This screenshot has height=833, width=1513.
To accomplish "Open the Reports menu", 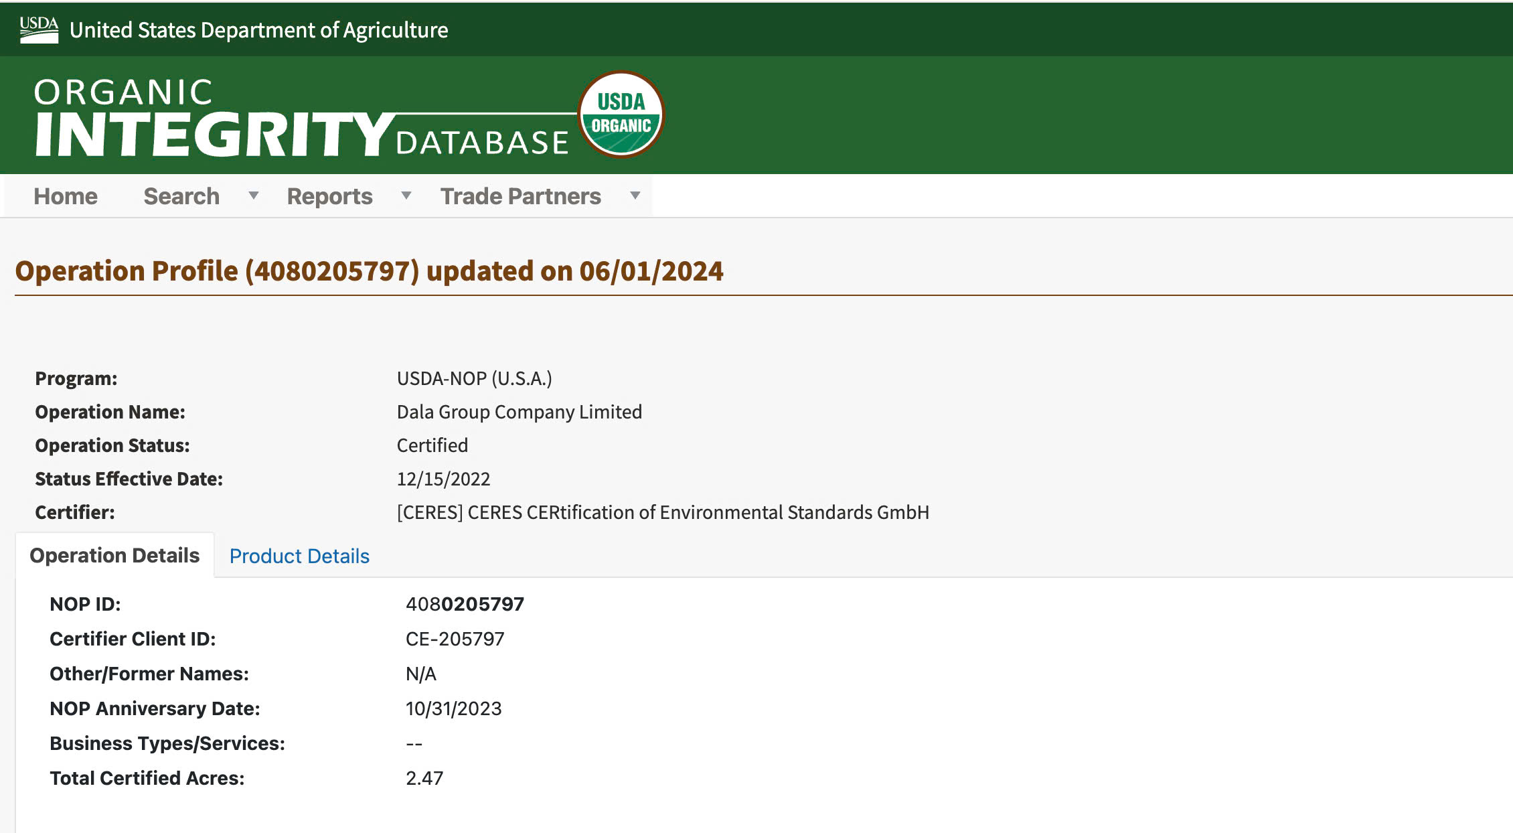I will (x=329, y=196).
